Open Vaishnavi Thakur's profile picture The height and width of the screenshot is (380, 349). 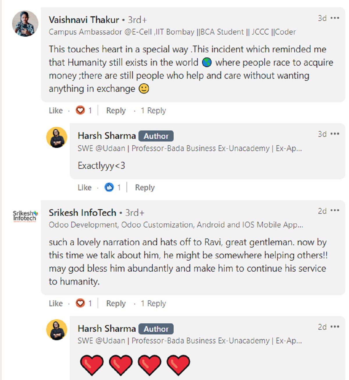[x=25, y=24]
